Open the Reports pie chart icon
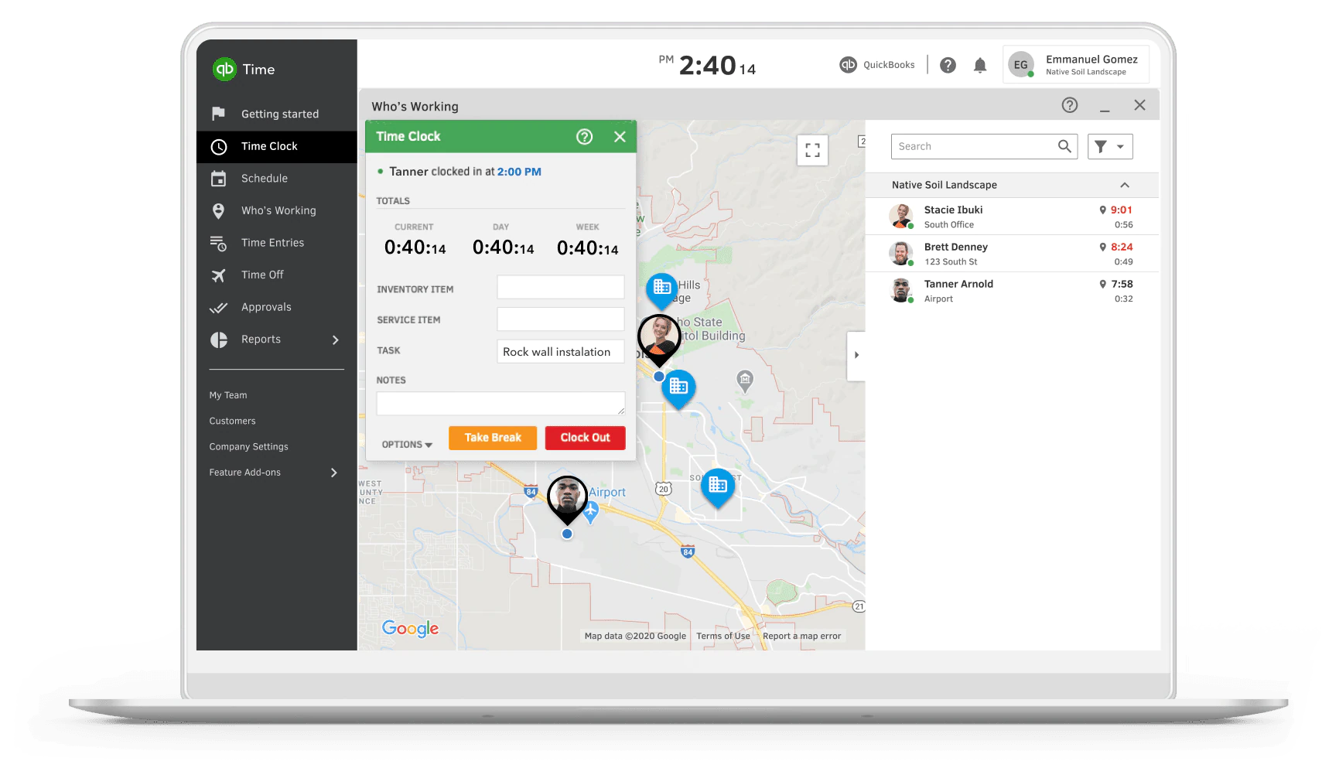The image size is (1322, 768). click(x=219, y=339)
